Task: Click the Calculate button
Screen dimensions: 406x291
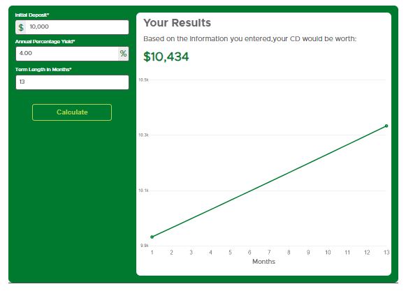Action: (x=72, y=112)
